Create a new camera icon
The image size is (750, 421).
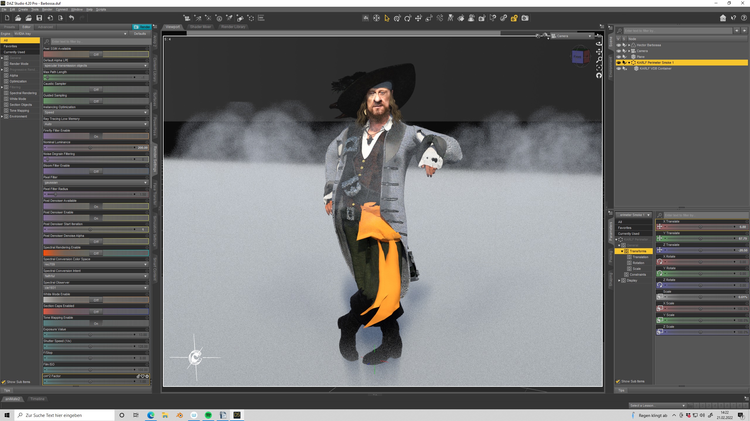coord(187,18)
